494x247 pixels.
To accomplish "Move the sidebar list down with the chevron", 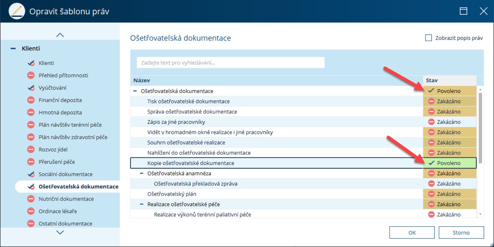I will [x=60, y=232].
